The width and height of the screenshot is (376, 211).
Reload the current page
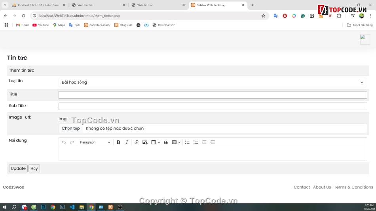tap(23, 16)
